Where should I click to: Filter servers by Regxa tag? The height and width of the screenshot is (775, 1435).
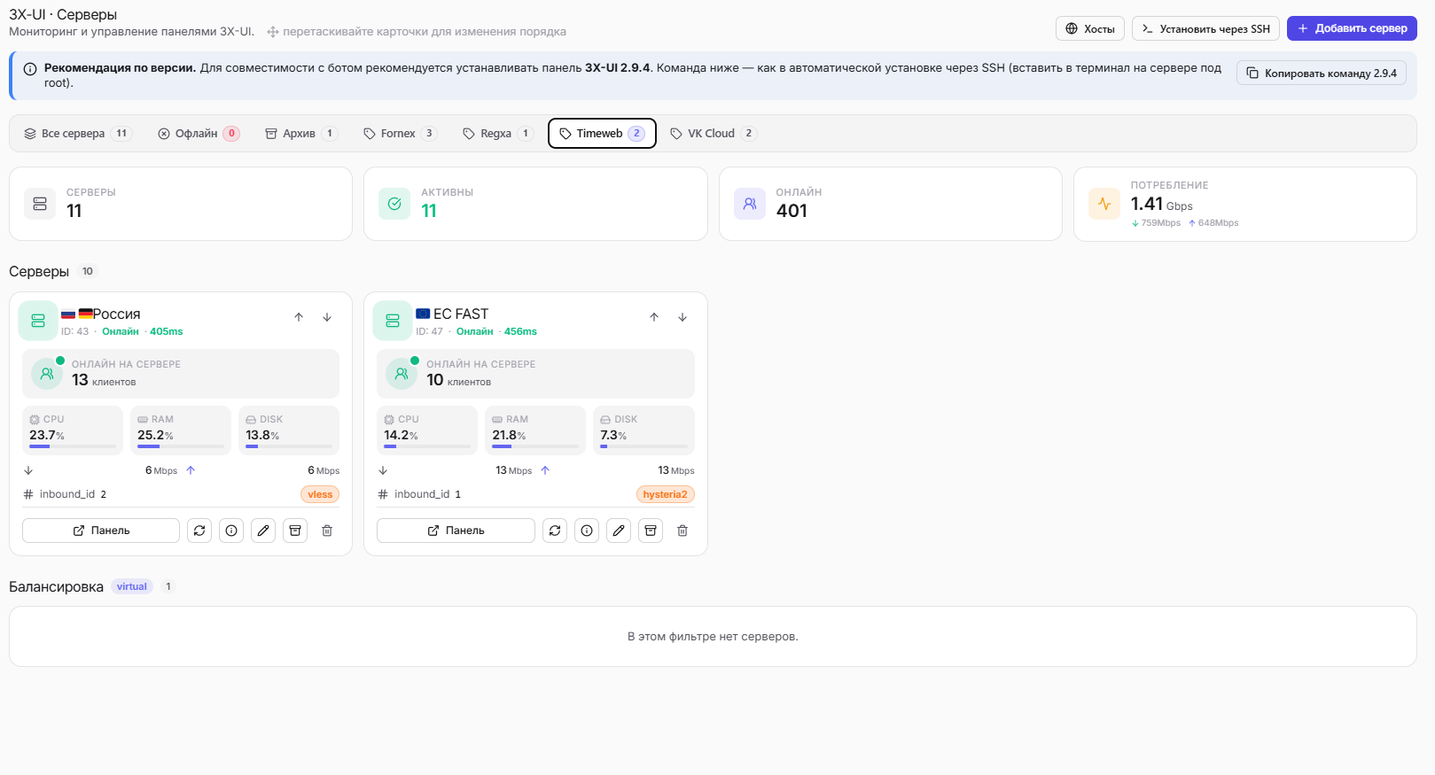point(497,134)
